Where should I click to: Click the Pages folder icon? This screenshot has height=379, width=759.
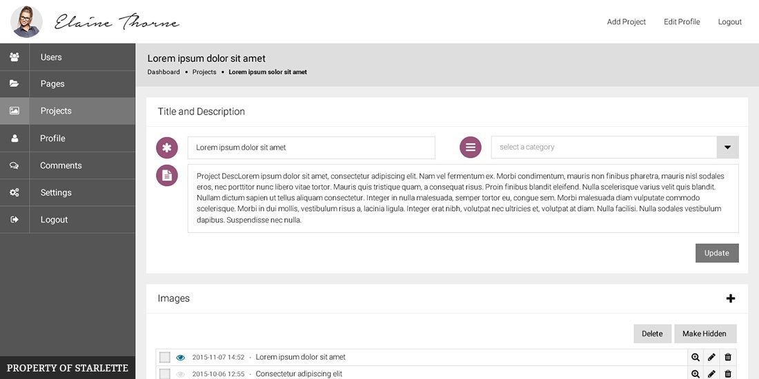(14, 83)
